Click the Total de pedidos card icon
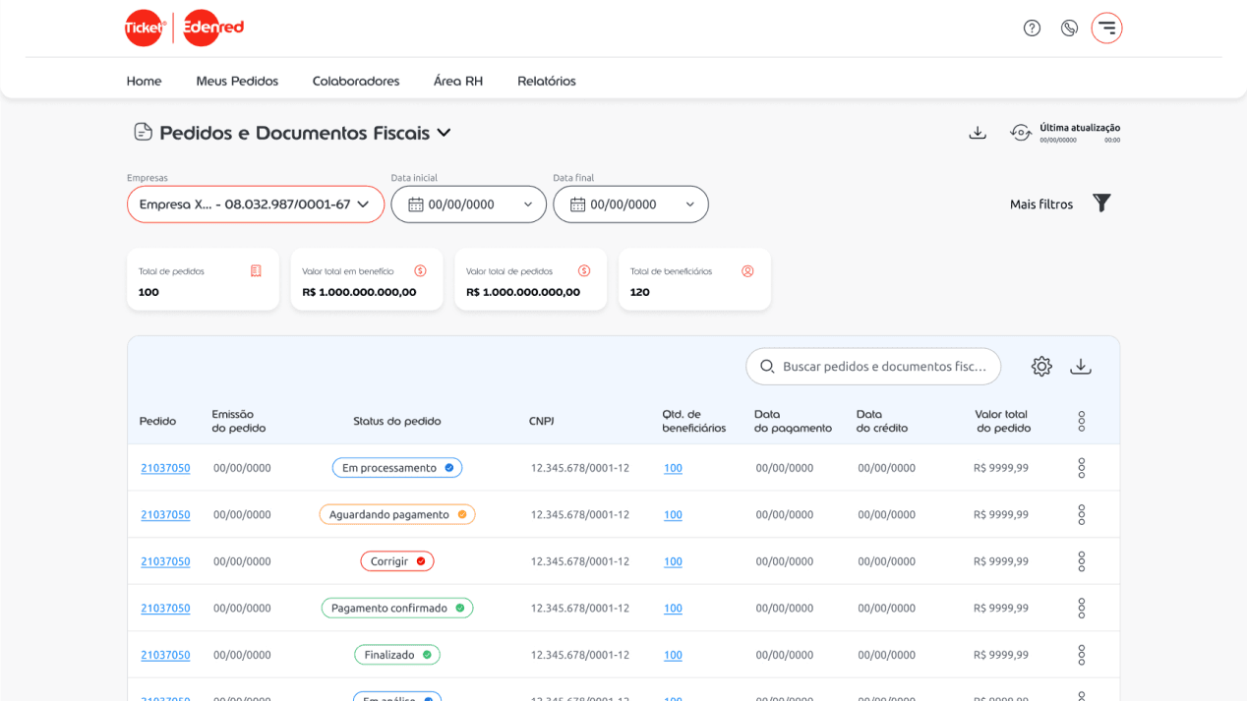The height and width of the screenshot is (701, 1247). [256, 271]
